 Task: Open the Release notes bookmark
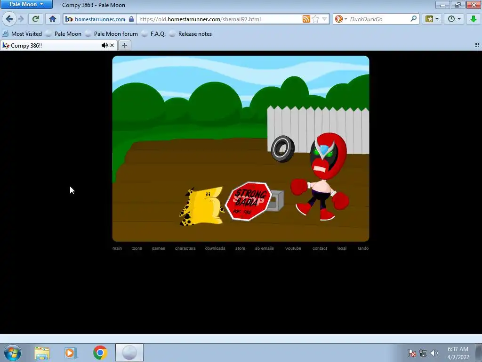(191, 34)
